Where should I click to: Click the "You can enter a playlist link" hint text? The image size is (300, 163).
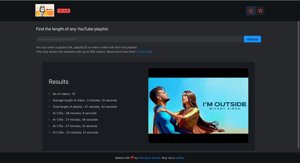[87, 47]
